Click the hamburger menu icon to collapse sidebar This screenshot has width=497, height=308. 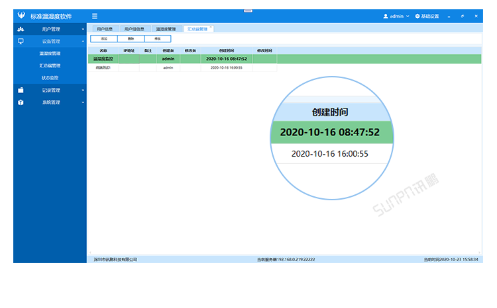pyautogui.click(x=95, y=16)
